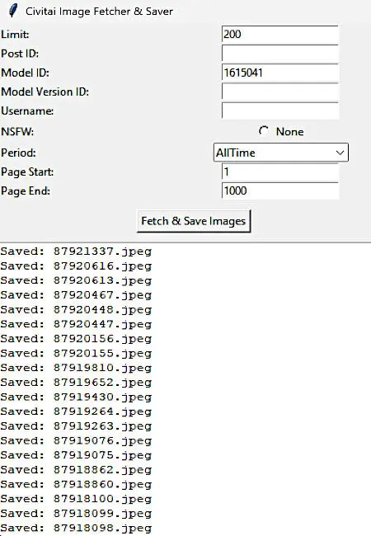Open the Period AllTime dropdown
This screenshot has height=536, width=371.
tap(281, 153)
